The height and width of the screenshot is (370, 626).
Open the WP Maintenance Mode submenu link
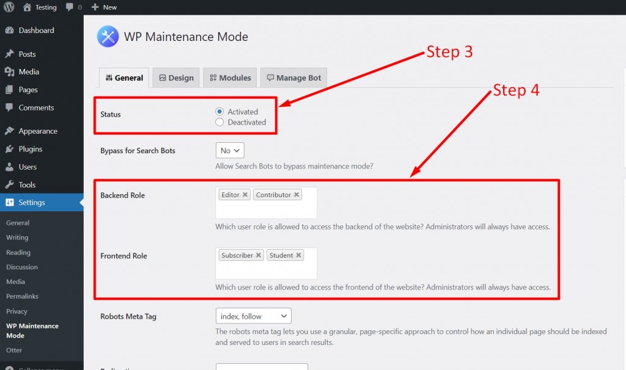pyautogui.click(x=32, y=330)
